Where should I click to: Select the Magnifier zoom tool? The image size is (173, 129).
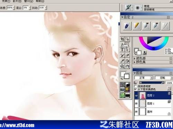click(x=122, y=67)
